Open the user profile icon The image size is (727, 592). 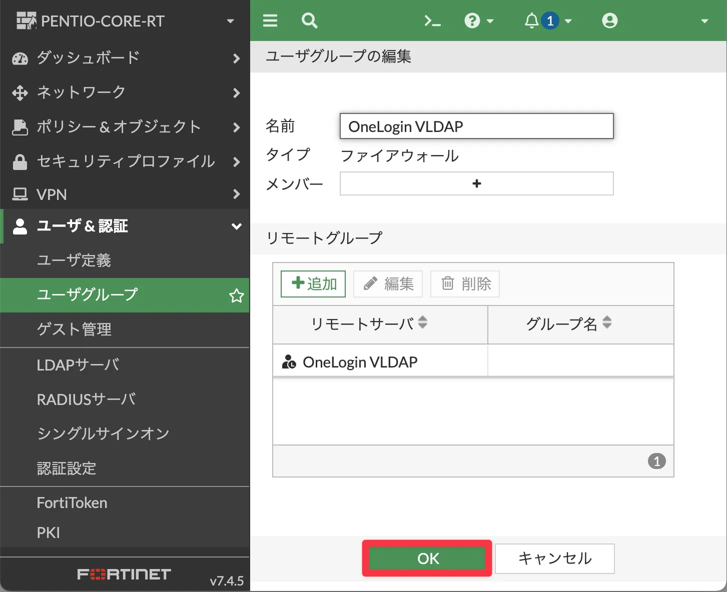click(609, 20)
